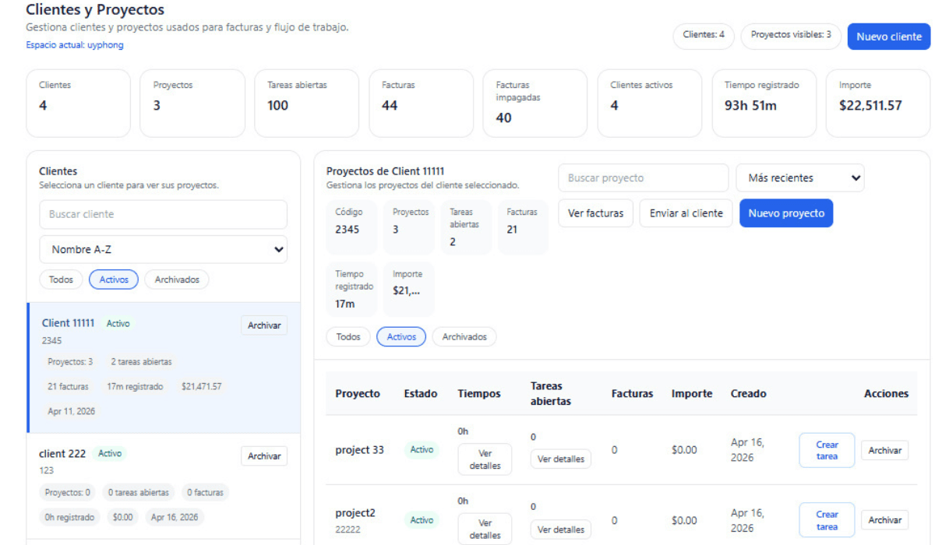Show Todos in the Clientes filter
This screenshot has height=545, width=935.
(x=61, y=280)
